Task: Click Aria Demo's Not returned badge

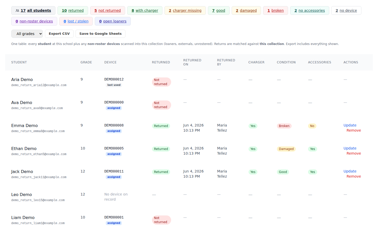Action: 161,82
